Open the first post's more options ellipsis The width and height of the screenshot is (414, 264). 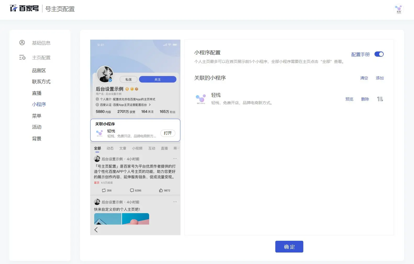[175, 159]
